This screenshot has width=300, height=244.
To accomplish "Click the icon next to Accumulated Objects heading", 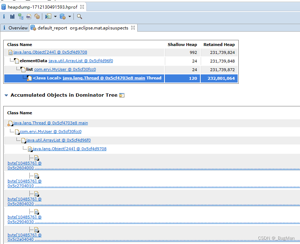I will point(122,95).
